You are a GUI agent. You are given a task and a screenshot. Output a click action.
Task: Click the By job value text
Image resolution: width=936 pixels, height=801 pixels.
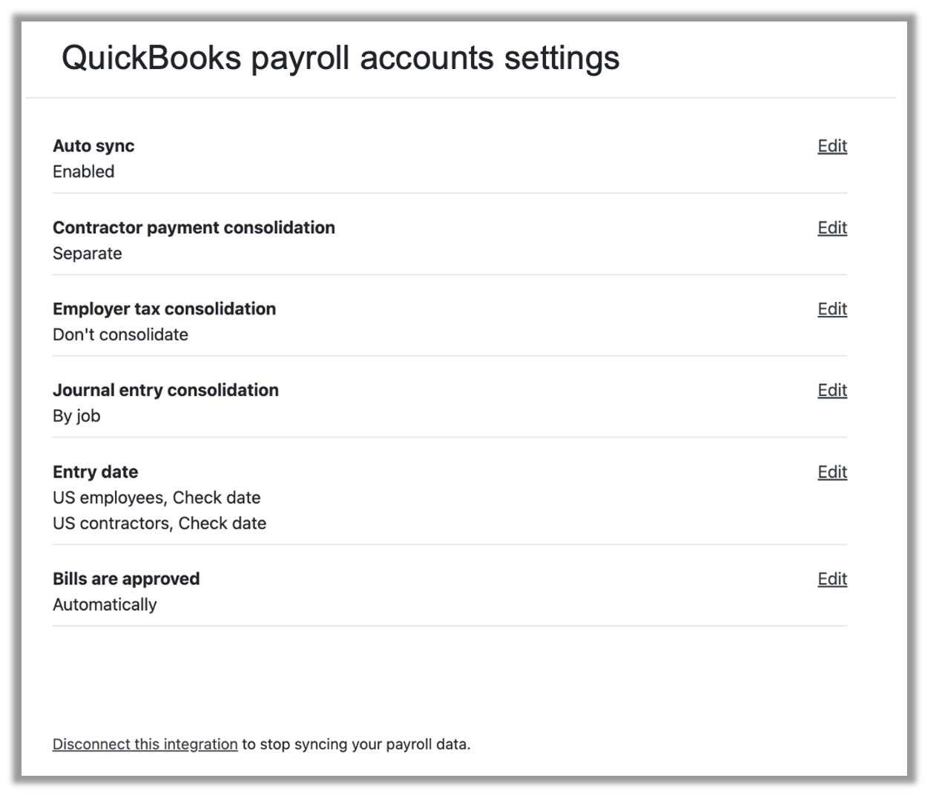(76, 416)
